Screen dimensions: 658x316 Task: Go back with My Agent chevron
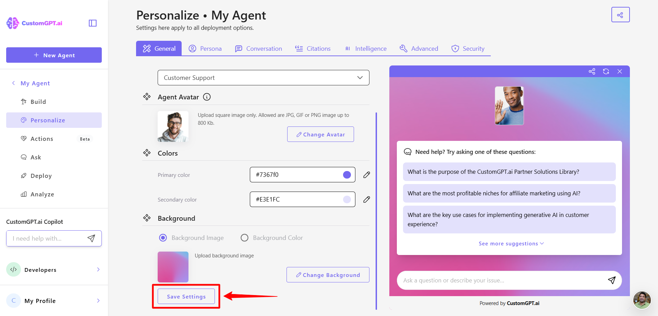point(13,83)
